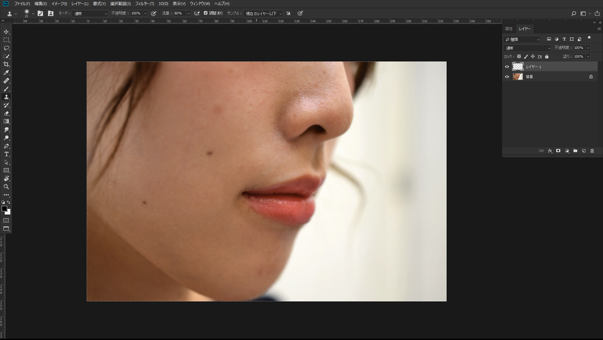Delete the selected layer
Image resolution: width=603 pixels, height=340 pixels.
pos(592,151)
